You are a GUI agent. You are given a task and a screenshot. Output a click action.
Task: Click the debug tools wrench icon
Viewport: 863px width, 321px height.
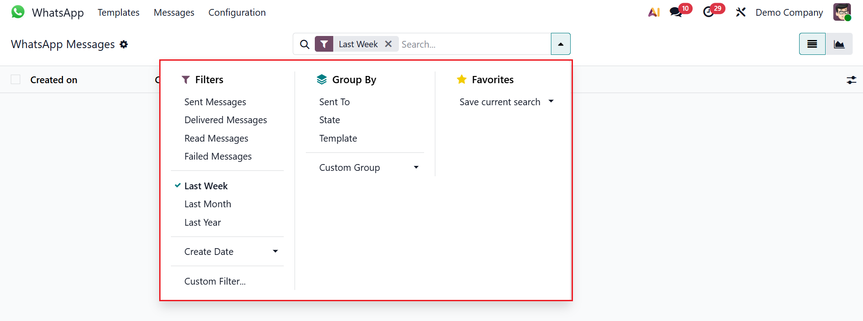tap(741, 12)
